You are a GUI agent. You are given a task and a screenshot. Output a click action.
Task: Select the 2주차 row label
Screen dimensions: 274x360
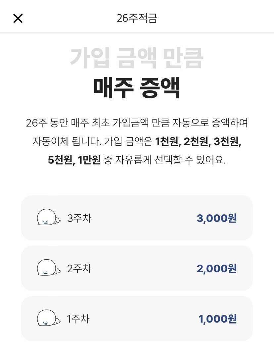(x=79, y=268)
